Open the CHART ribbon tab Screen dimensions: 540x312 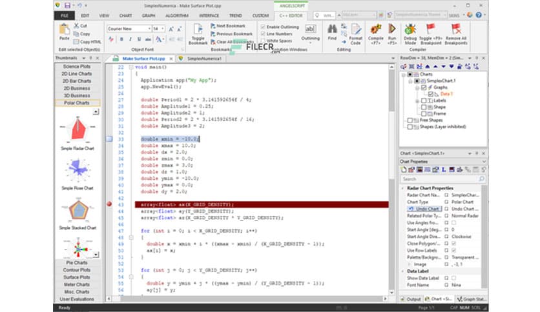tap(125, 15)
